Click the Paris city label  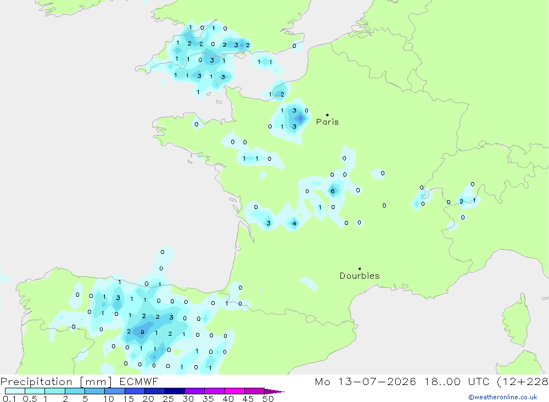(x=327, y=122)
